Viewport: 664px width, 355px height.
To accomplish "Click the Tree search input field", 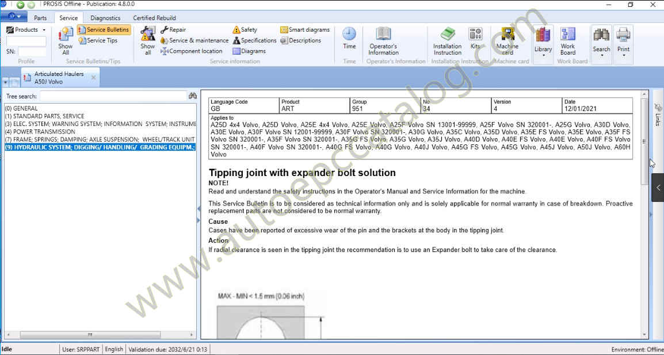I will pyautogui.click(x=113, y=96).
